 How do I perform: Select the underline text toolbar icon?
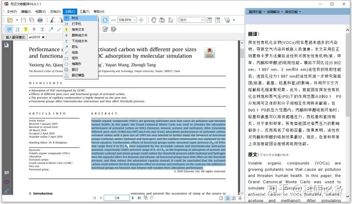coord(43,29)
